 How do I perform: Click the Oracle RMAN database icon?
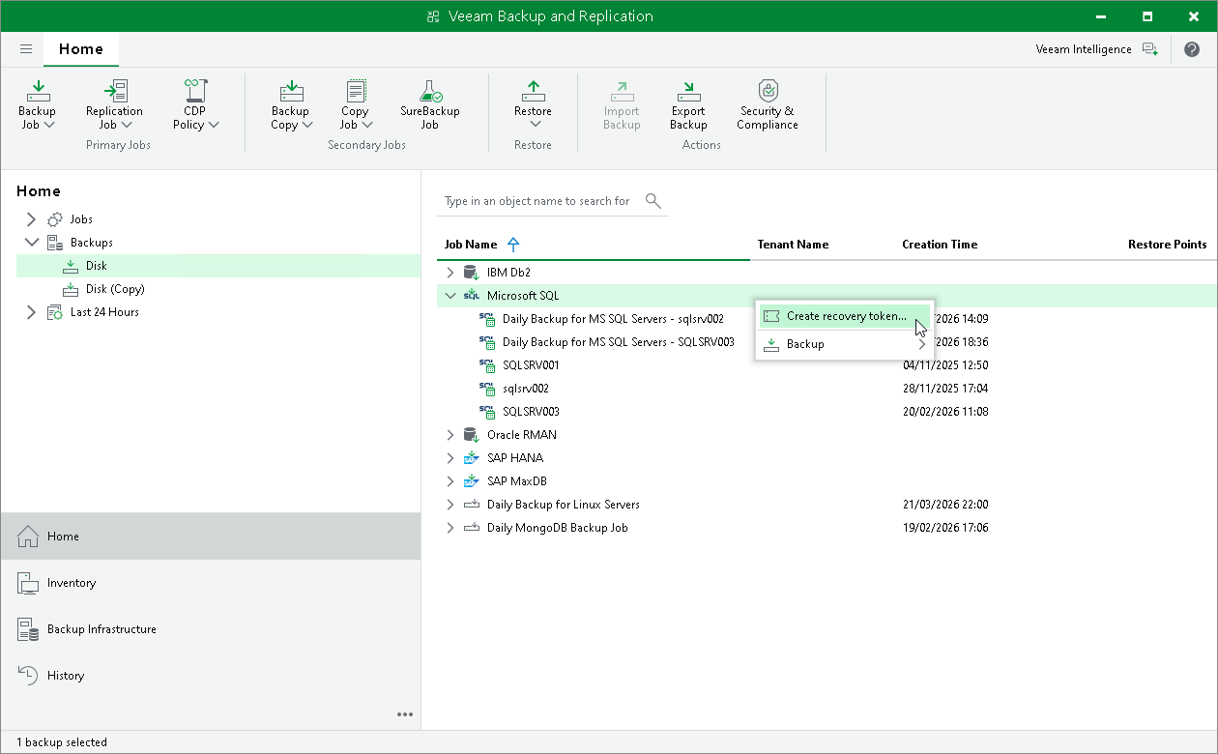point(472,435)
